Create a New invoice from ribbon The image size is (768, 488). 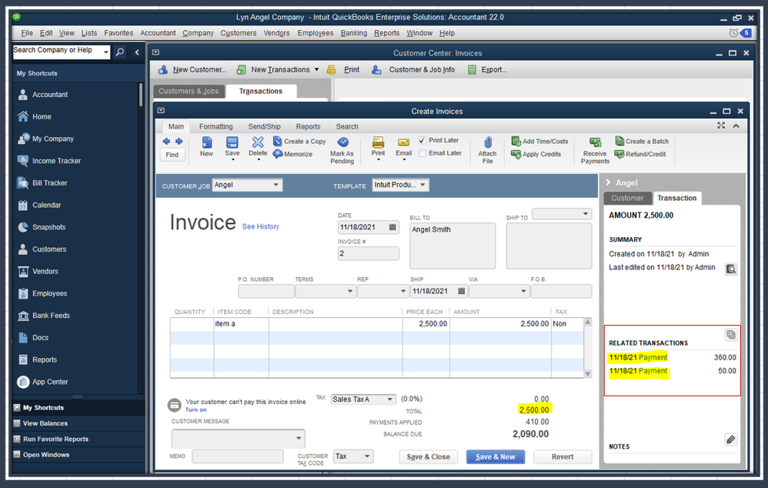(x=207, y=146)
